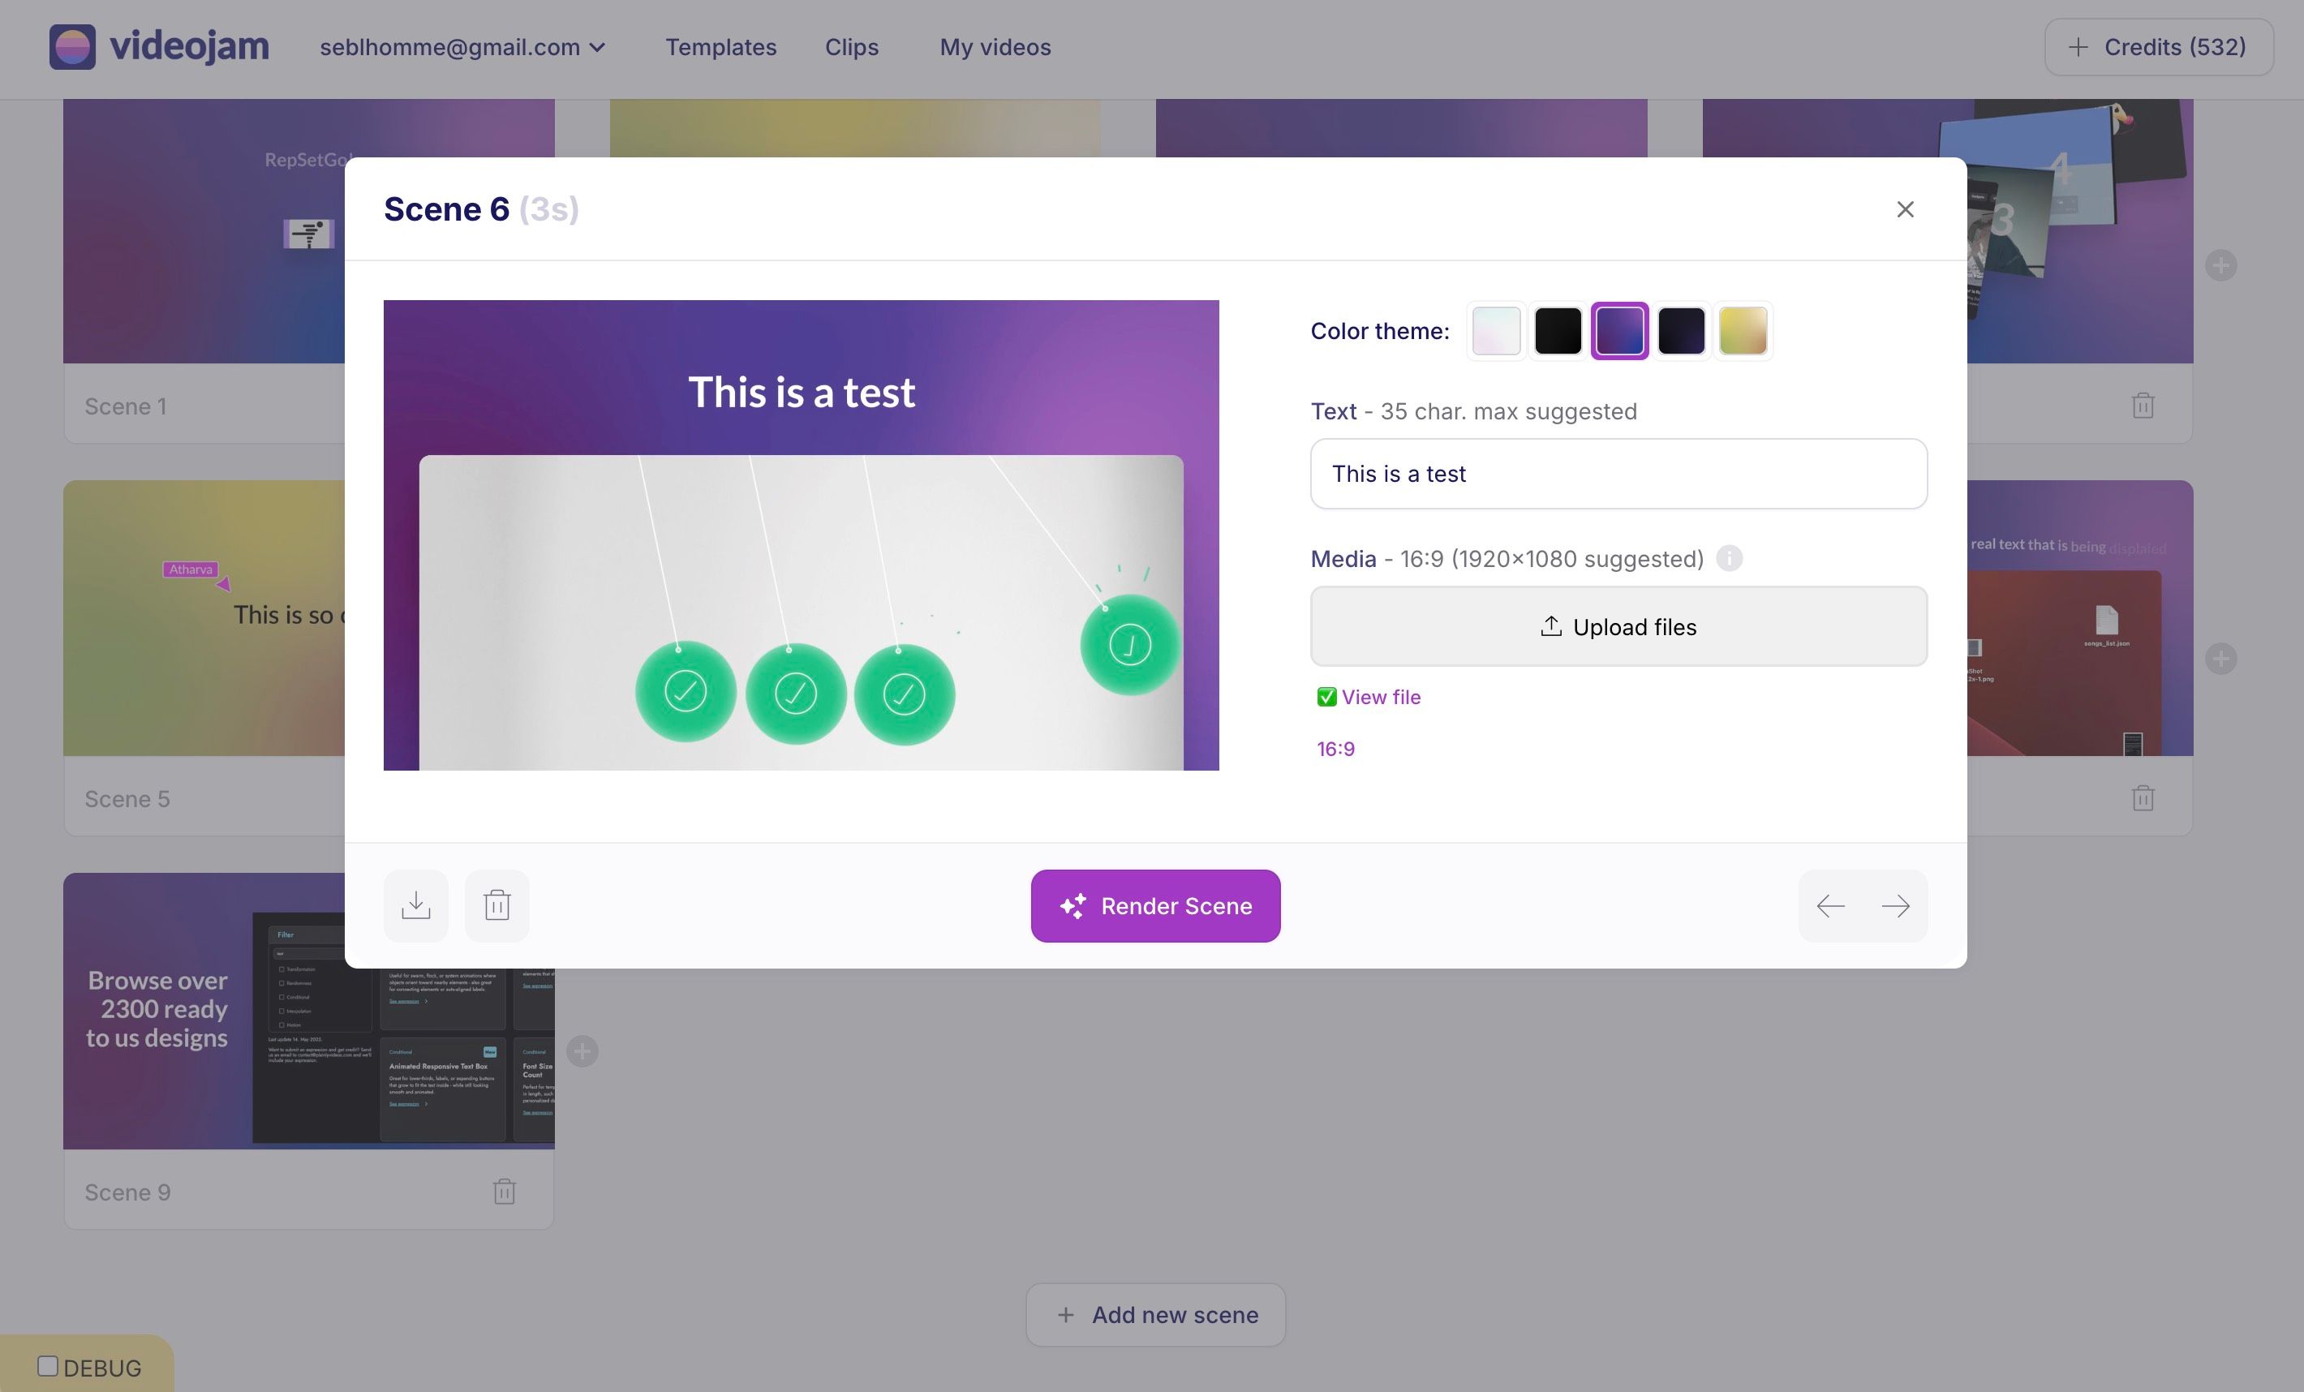
Task: Toggle the DEBUG checkbox
Action: pyautogui.click(x=48, y=1366)
